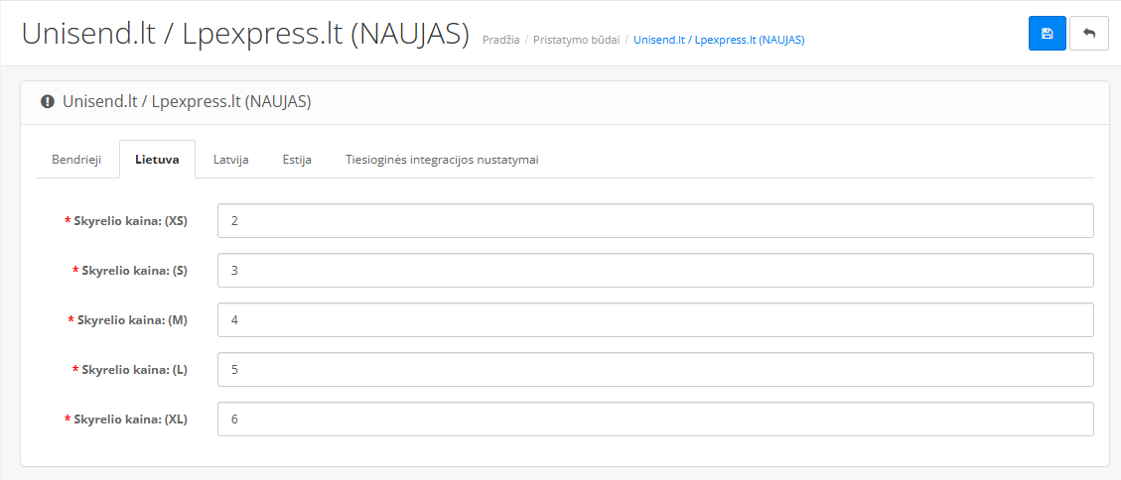The image size is (1121, 480).
Task: Go to Pradžia breadcrumb link
Action: point(500,41)
